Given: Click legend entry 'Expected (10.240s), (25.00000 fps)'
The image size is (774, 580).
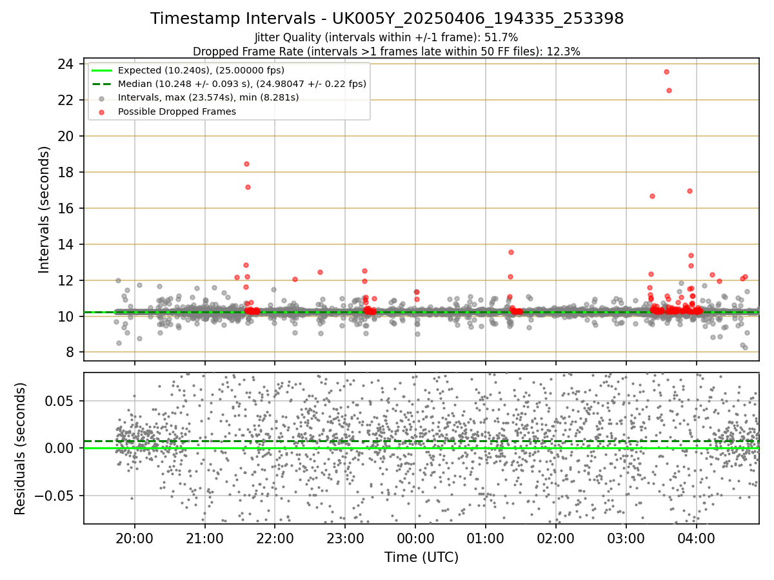Looking at the screenshot, I should point(201,70).
